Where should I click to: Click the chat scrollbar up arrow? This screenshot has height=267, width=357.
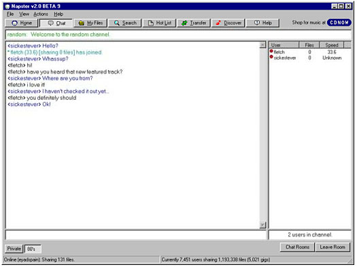point(262,45)
